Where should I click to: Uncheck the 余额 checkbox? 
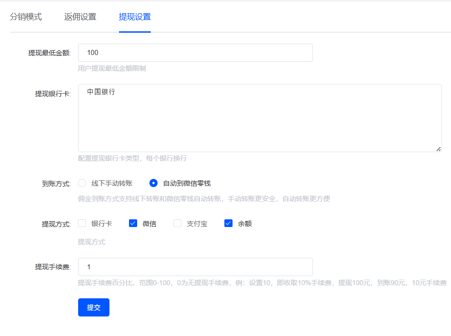[228, 223]
